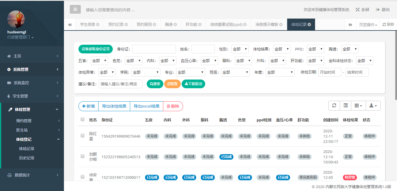Open the 行政管理部门 user dropdown

coord(20,37)
